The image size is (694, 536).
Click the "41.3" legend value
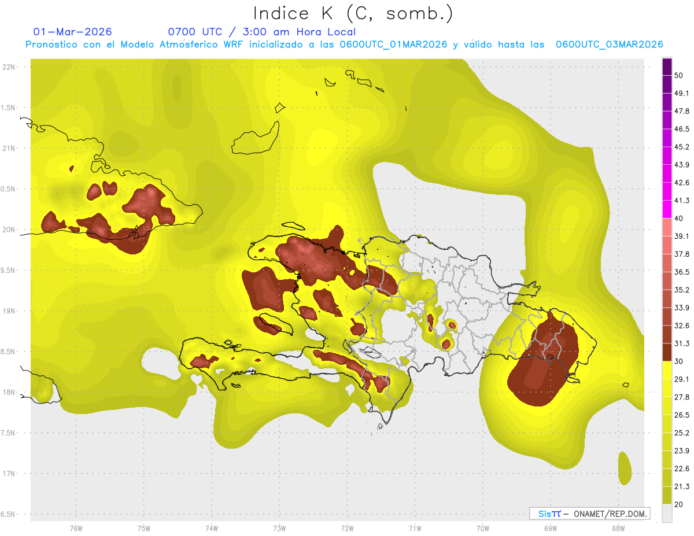[x=682, y=201]
